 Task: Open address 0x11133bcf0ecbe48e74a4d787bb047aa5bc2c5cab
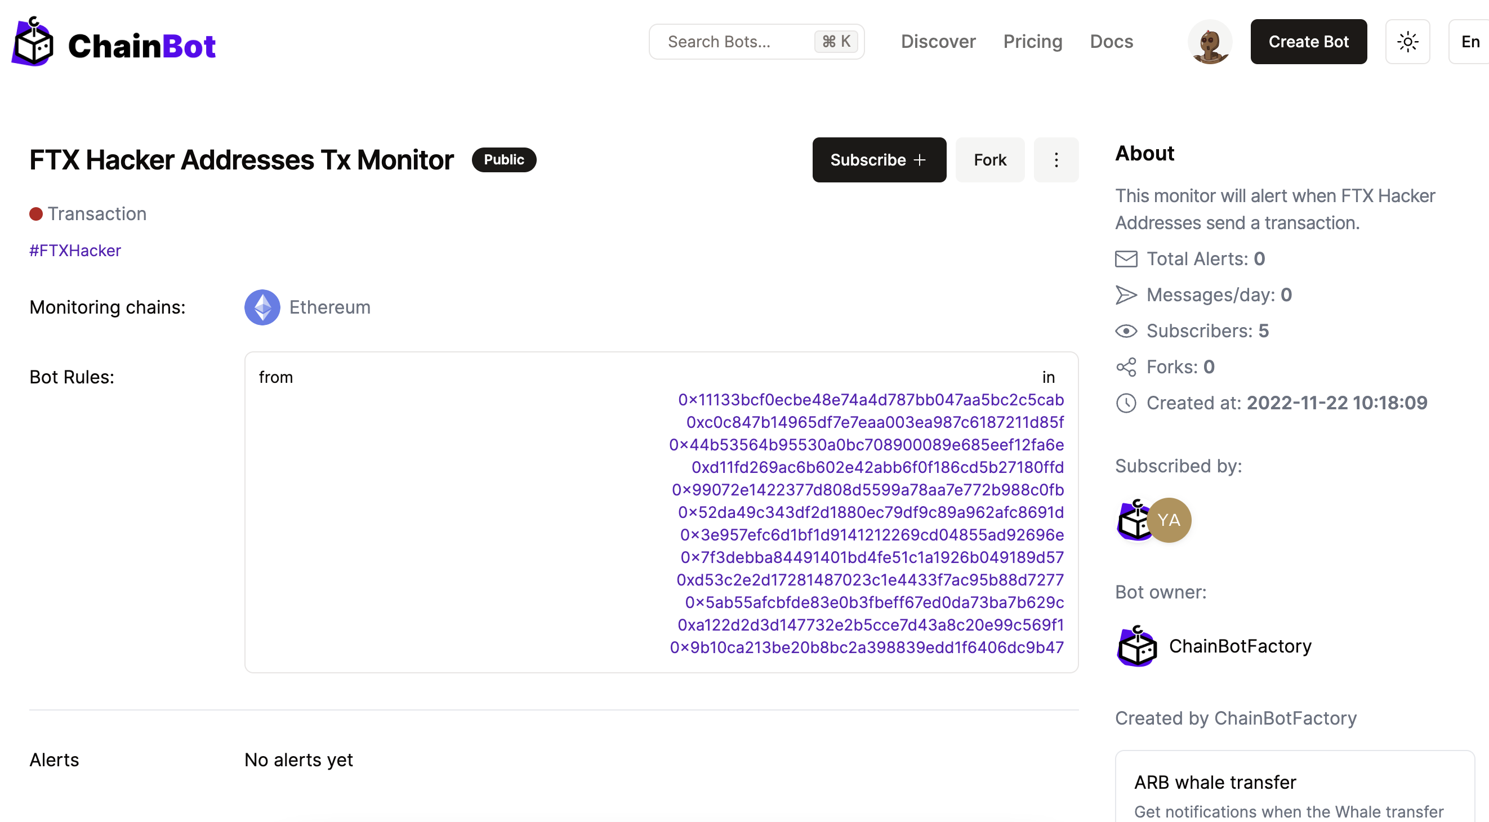coord(871,400)
